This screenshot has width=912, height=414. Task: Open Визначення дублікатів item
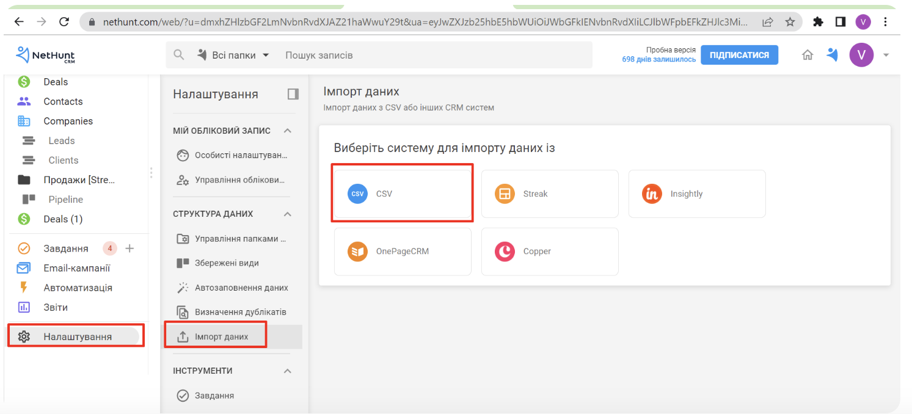[x=232, y=312]
